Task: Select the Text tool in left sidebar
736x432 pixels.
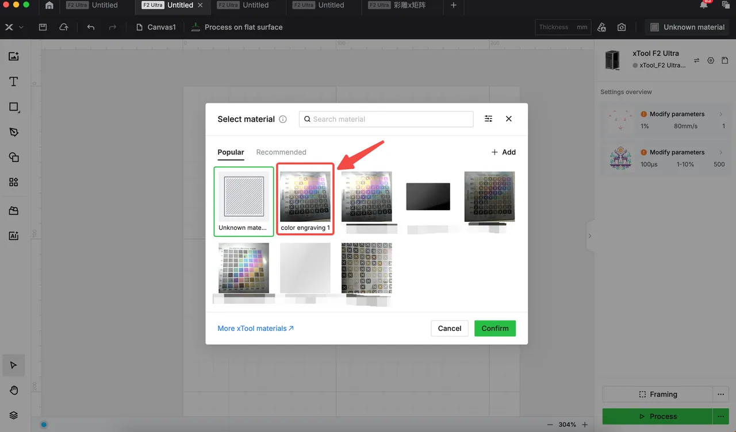Action: point(14,82)
